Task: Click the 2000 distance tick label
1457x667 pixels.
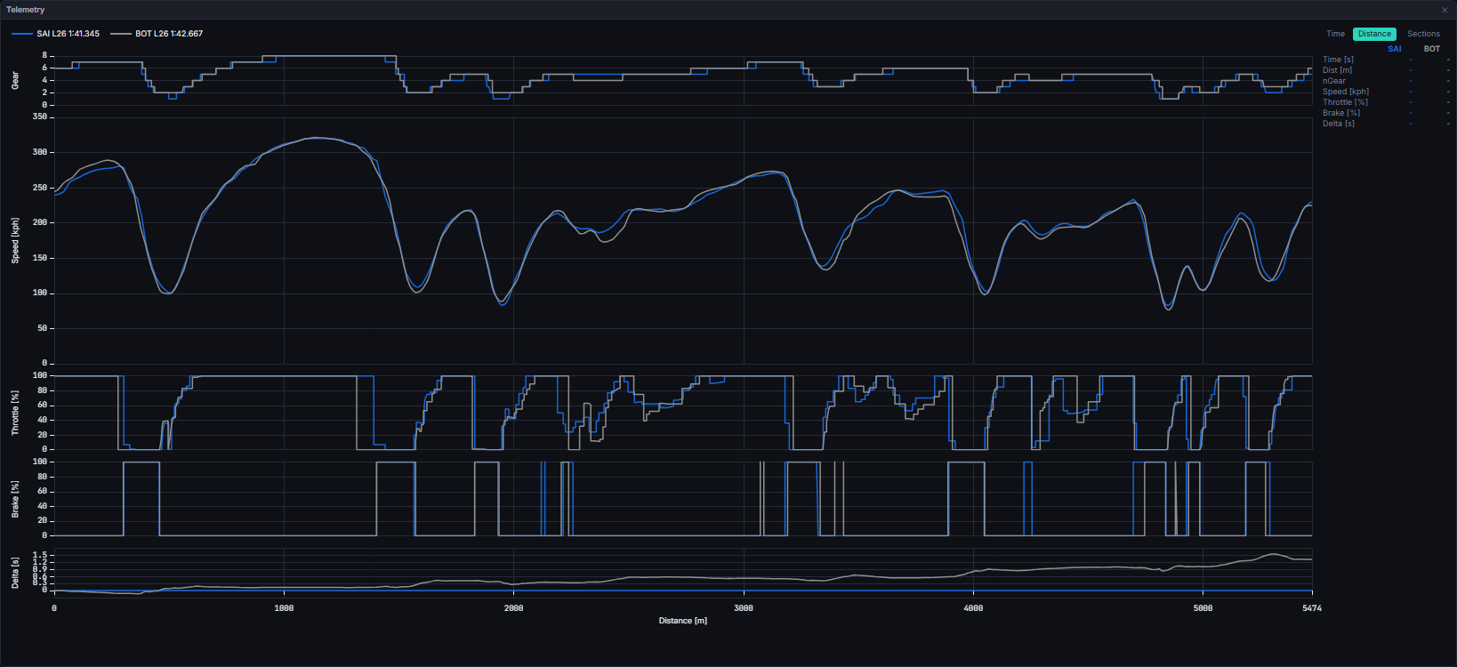Action: pyautogui.click(x=513, y=608)
